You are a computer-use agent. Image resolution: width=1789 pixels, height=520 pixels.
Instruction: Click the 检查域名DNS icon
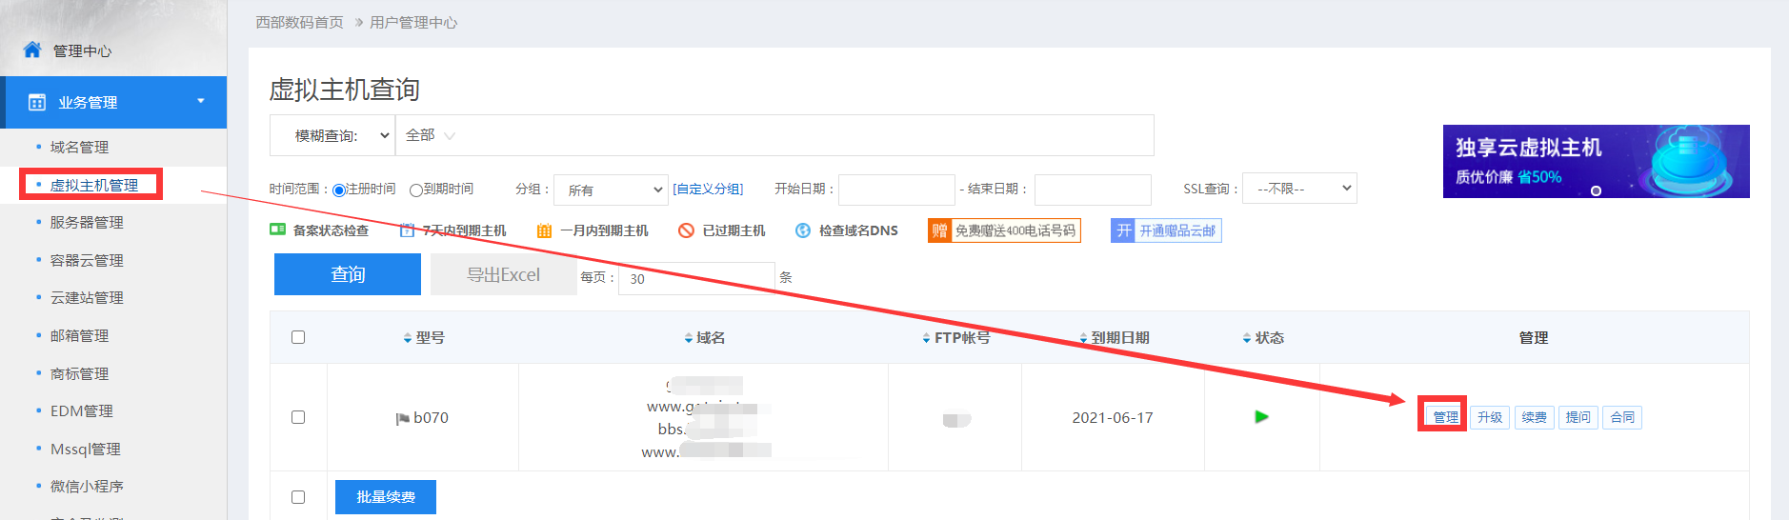(x=803, y=230)
